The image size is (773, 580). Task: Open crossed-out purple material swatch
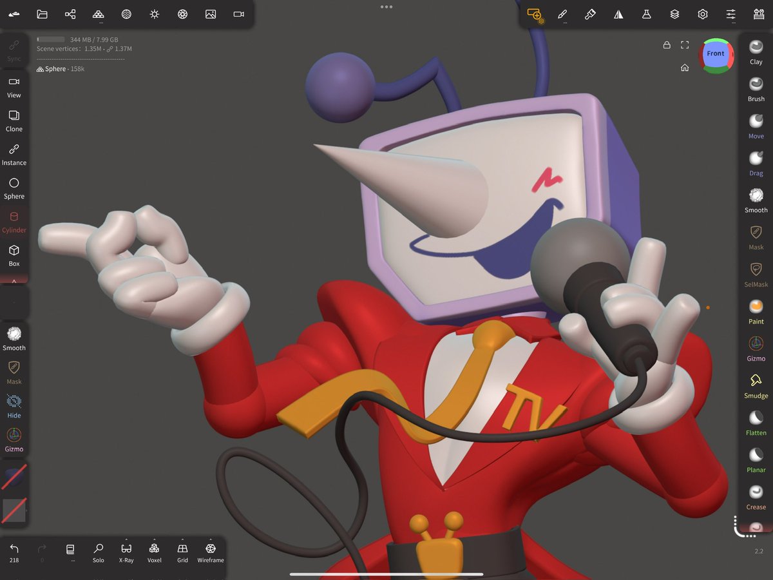click(x=14, y=476)
